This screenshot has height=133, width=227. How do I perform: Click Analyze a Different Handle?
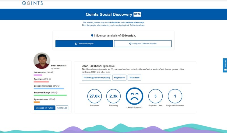coord(143,44)
